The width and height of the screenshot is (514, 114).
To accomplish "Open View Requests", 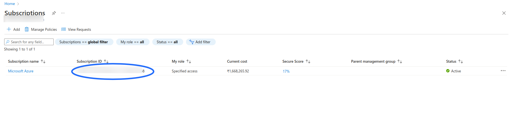I will click(x=76, y=29).
